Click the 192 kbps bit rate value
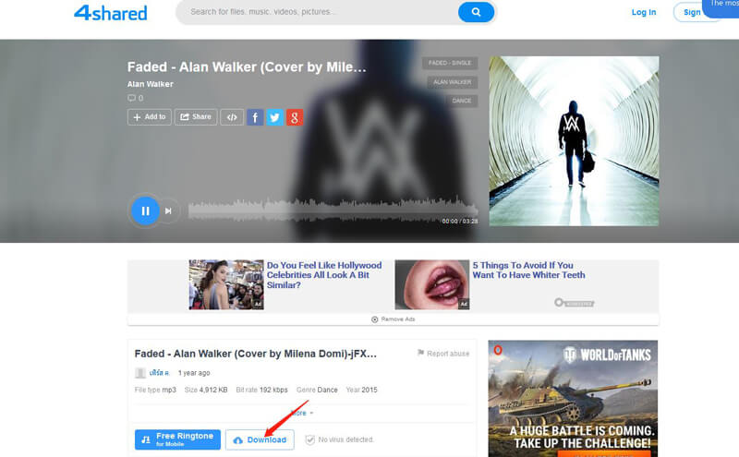The width and height of the screenshot is (739, 457). 273,391
